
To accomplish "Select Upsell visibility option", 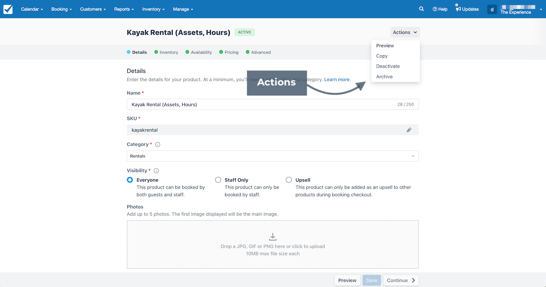I will 289,180.
